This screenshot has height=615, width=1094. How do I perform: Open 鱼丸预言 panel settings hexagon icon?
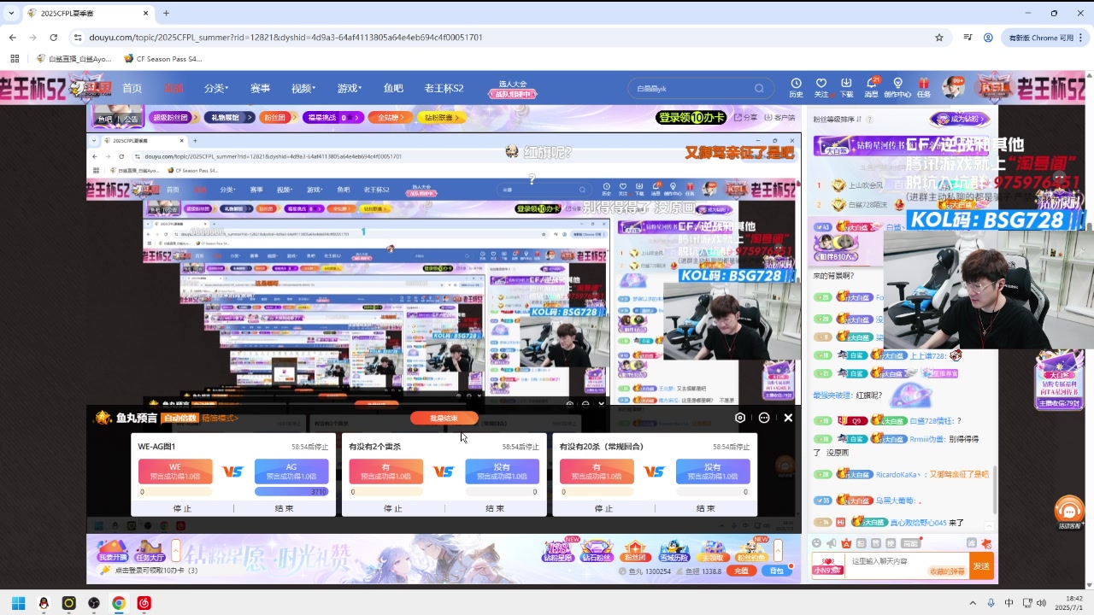(x=740, y=418)
